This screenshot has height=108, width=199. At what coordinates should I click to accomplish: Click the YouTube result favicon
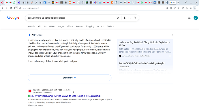[x=30, y=91]
